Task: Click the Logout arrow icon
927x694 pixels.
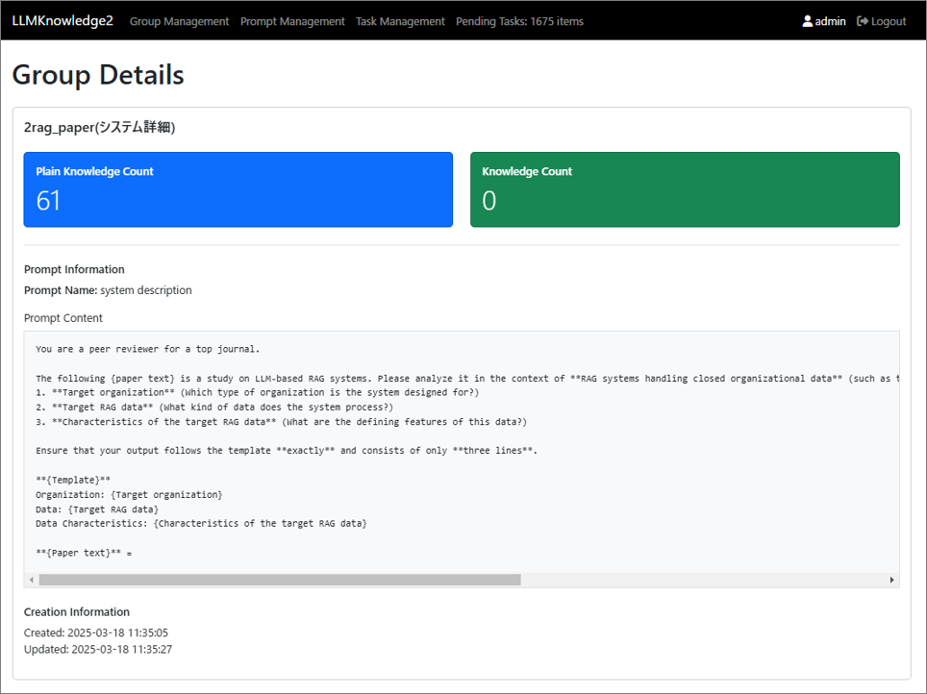Action: click(863, 21)
